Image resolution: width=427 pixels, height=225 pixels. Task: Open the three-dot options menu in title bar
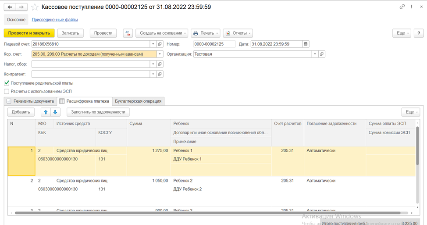pyautogui.click(x=412, y=7)
